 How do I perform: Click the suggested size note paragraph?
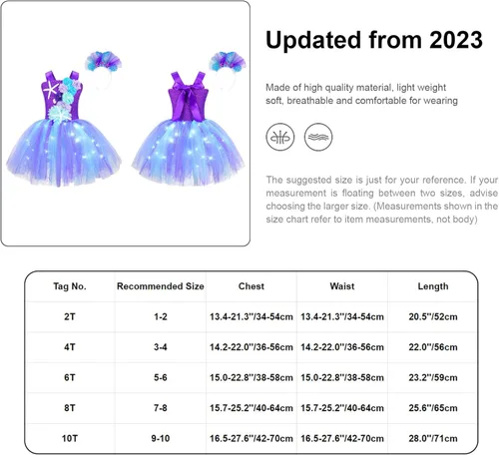click(381, 200)
